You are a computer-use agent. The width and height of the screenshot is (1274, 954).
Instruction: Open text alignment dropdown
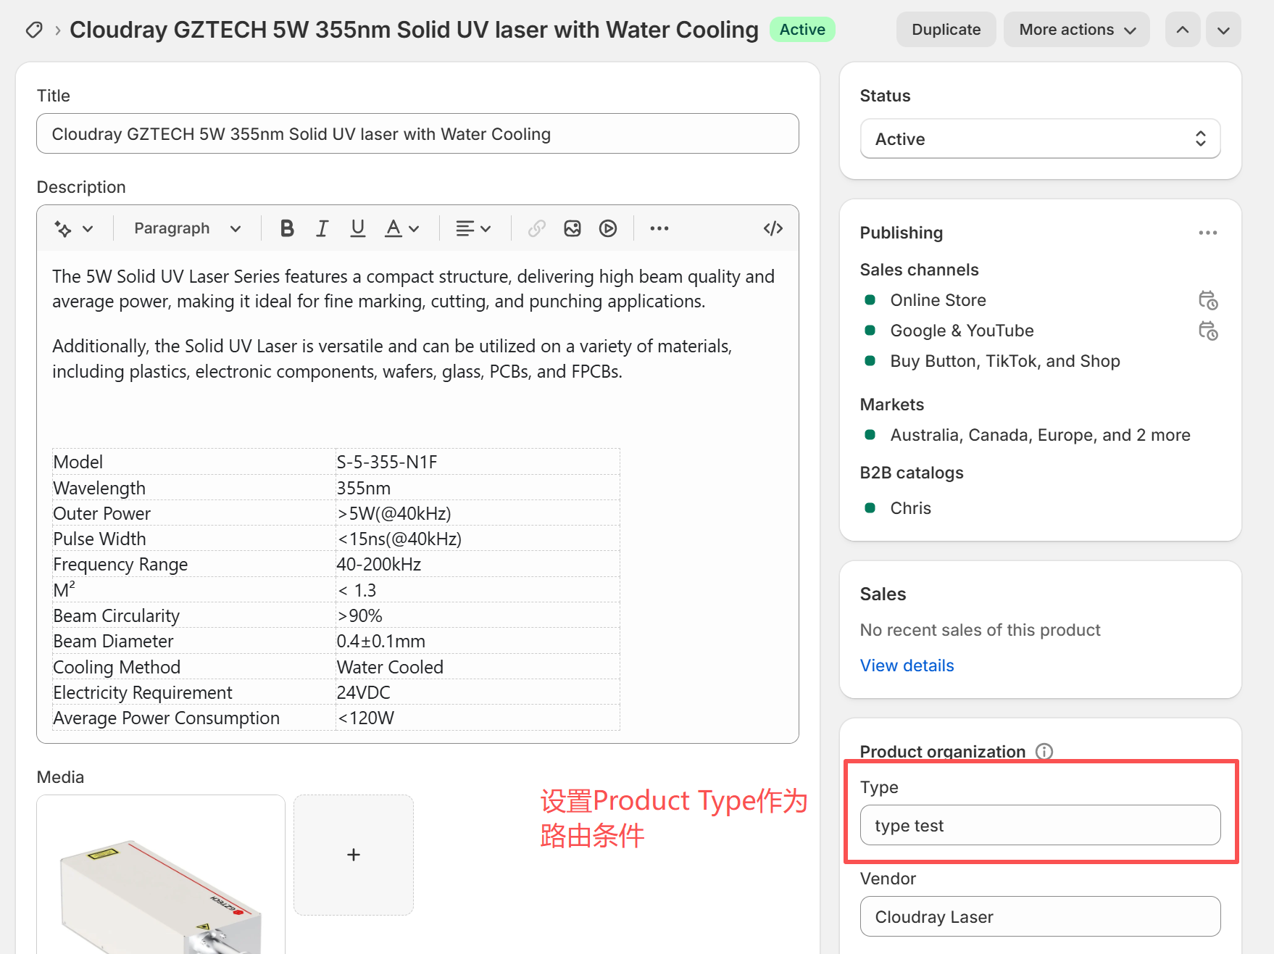(x=473, y=228)
